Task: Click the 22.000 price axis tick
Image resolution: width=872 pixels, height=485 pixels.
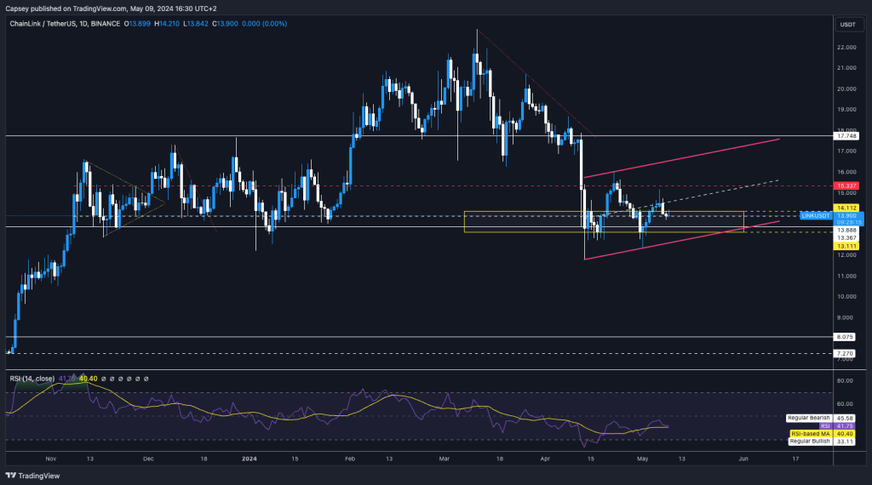Action: (846, 48)
